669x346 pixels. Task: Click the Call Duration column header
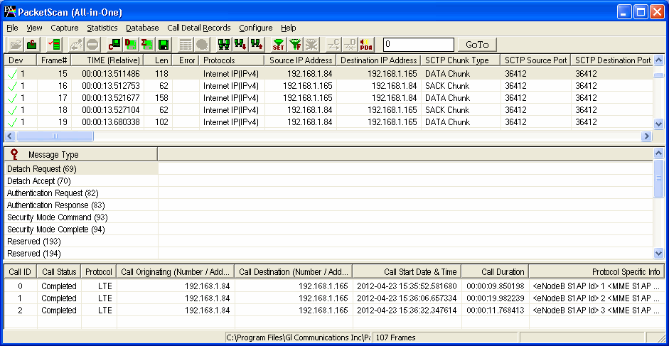pyautogui.click(x=495, y=272)
